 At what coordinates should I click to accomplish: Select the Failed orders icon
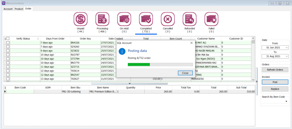211,19
